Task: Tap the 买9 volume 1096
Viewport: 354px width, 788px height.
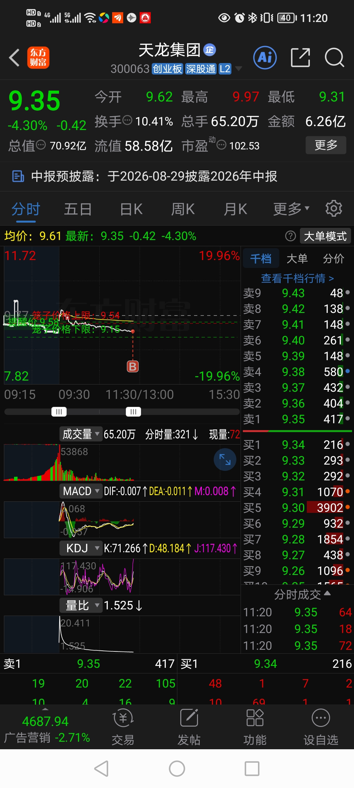Action: [x=330, y=571]
